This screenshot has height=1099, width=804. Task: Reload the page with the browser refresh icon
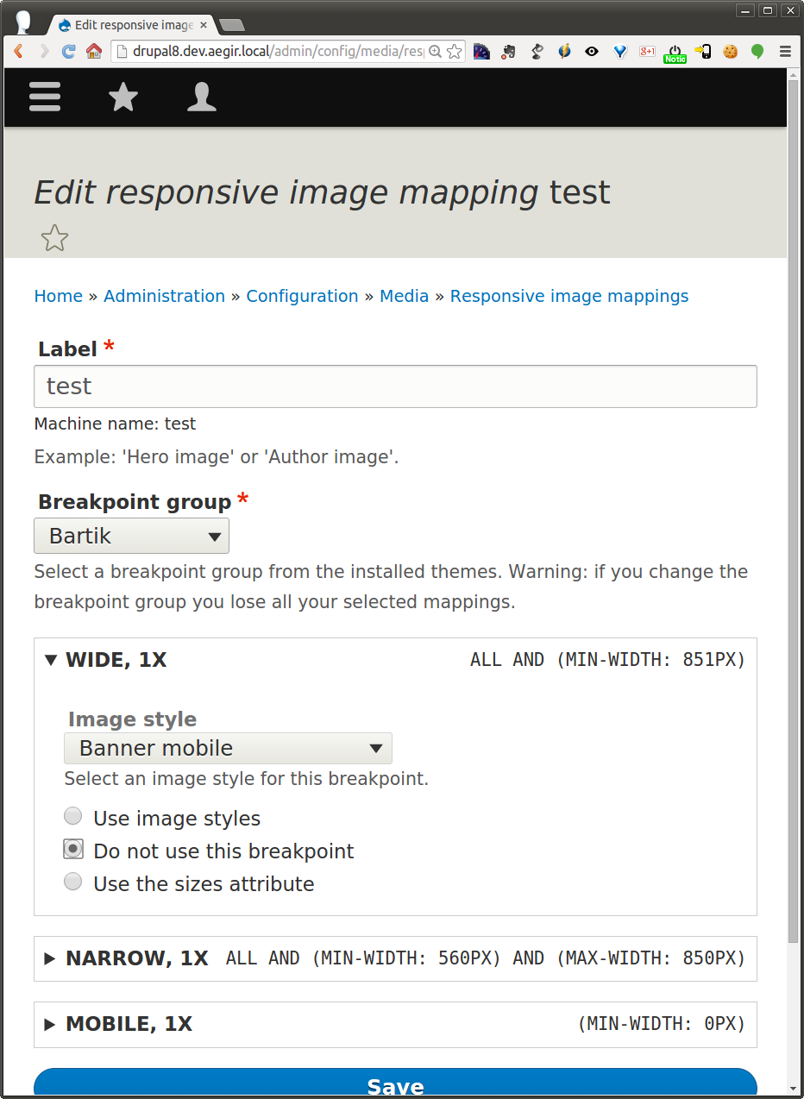[69, 52]
